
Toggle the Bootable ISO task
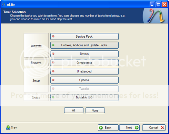click(x=84, y=97)
